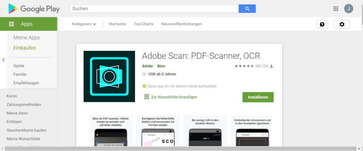Open Geschenkkarte kaufen in sidebar

[x=26, y=130]
